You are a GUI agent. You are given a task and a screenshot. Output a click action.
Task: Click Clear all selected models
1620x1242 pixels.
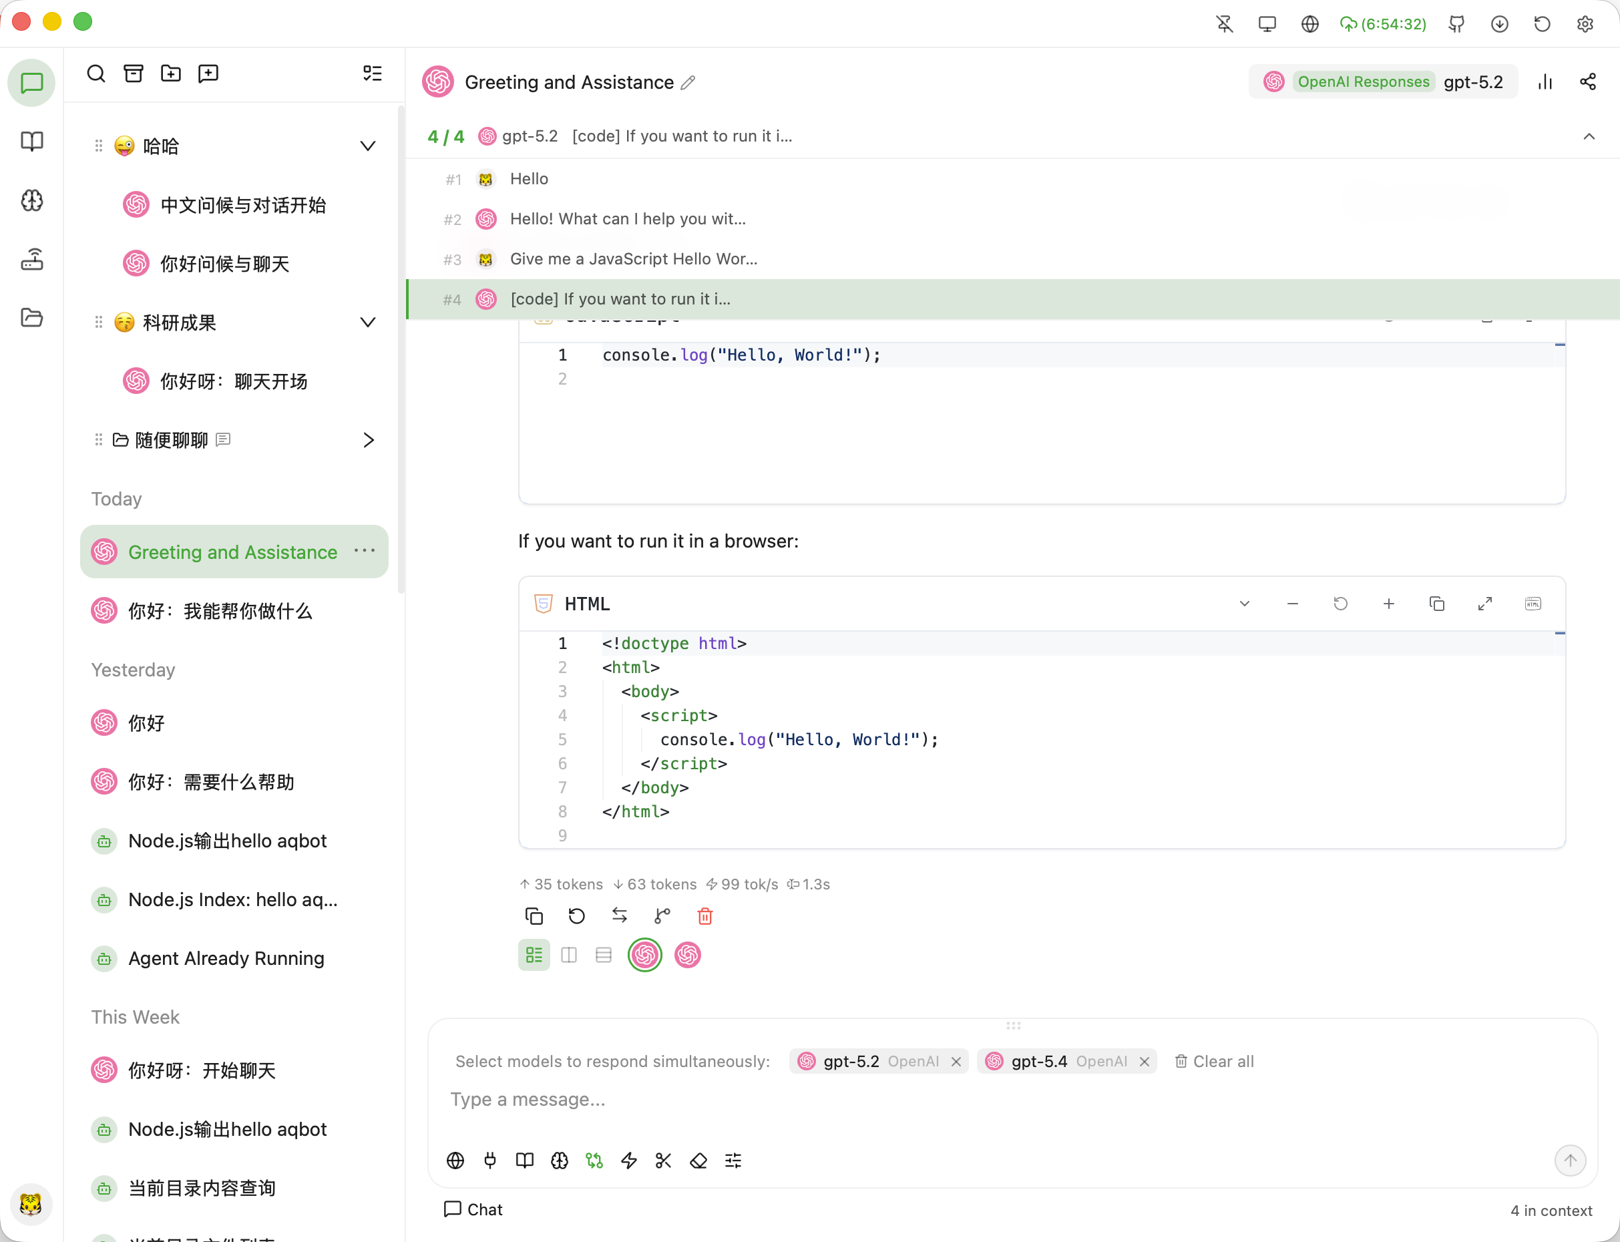(x=1214, y=1062)
